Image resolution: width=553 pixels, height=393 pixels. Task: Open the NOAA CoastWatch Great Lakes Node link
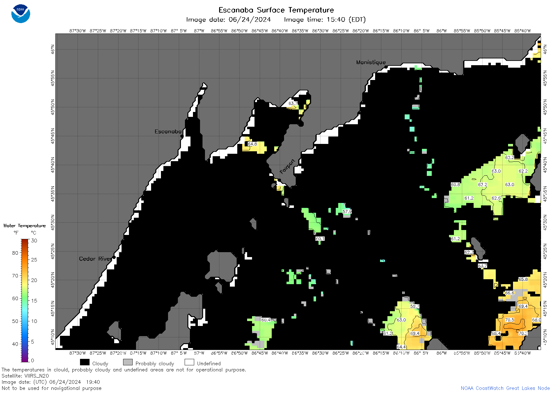point(505,388)
